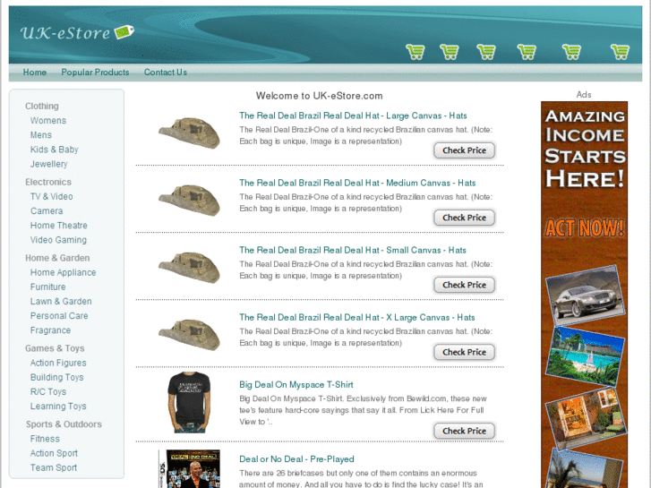The height and width of the screenshot is (488, 651).
Task: Go to R/C Toys category
Action: (x=48, y=392)
